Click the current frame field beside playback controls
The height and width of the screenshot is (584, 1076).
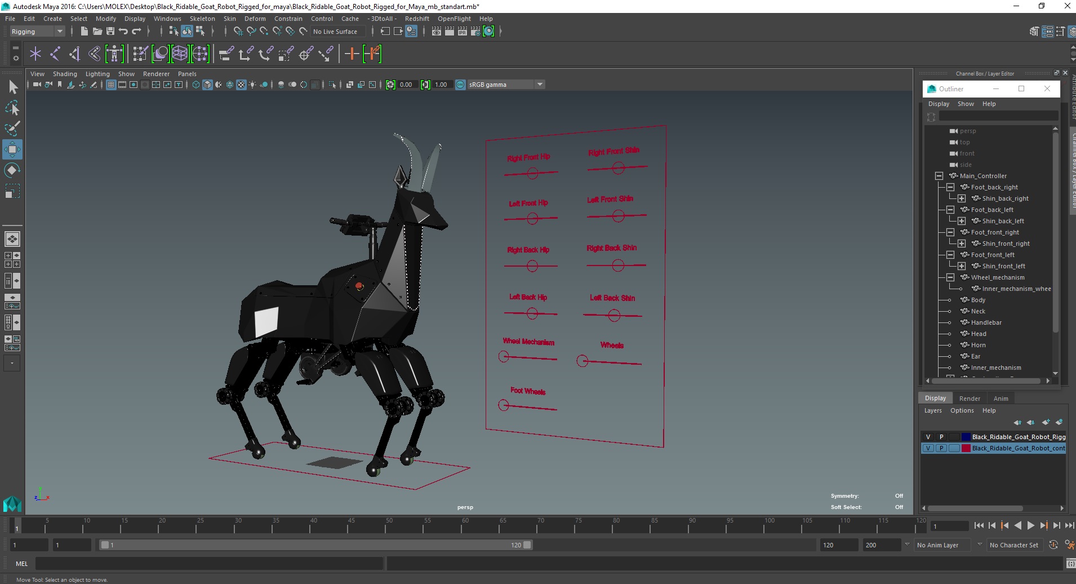(x=949, y=526)
